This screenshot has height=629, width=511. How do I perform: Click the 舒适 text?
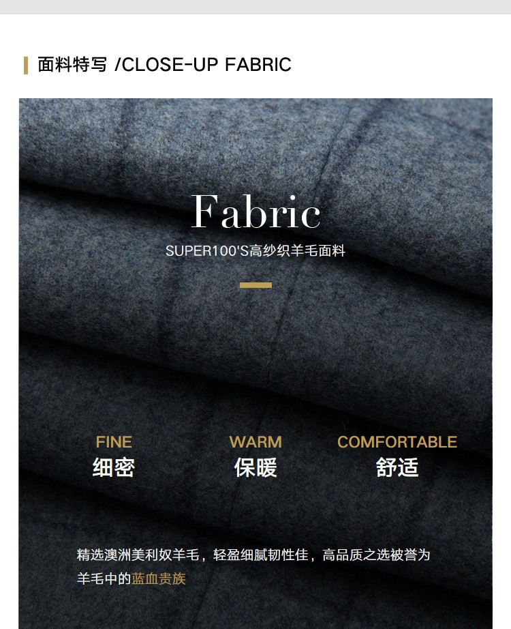pyautogui.click(x=397, y=467)
